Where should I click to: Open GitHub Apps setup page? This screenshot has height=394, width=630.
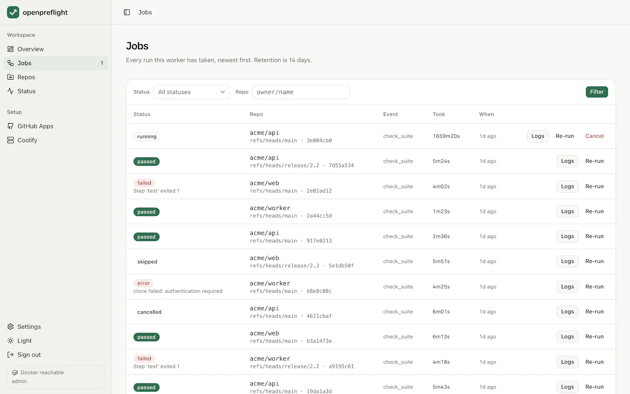[56, 126]
